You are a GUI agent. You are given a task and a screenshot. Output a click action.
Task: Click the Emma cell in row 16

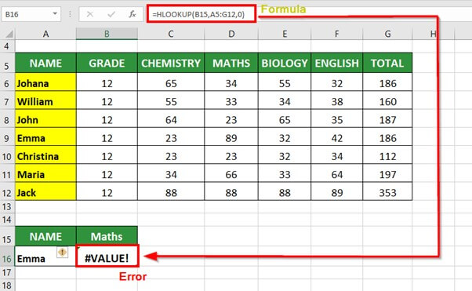[x=45, y=256]
